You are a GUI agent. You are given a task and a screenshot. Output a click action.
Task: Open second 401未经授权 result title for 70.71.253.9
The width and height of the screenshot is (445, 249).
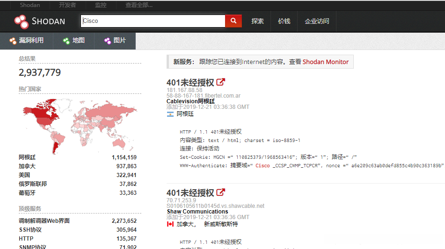tap(190, 193)
